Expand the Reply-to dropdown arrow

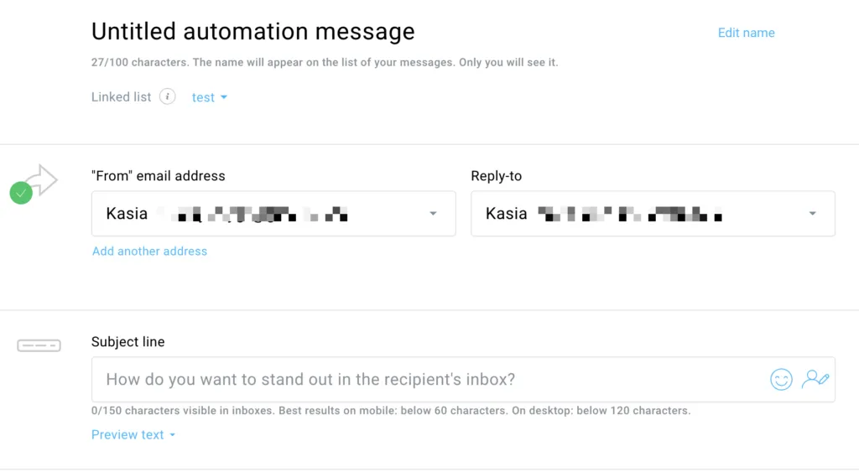(x=812, y=214)
